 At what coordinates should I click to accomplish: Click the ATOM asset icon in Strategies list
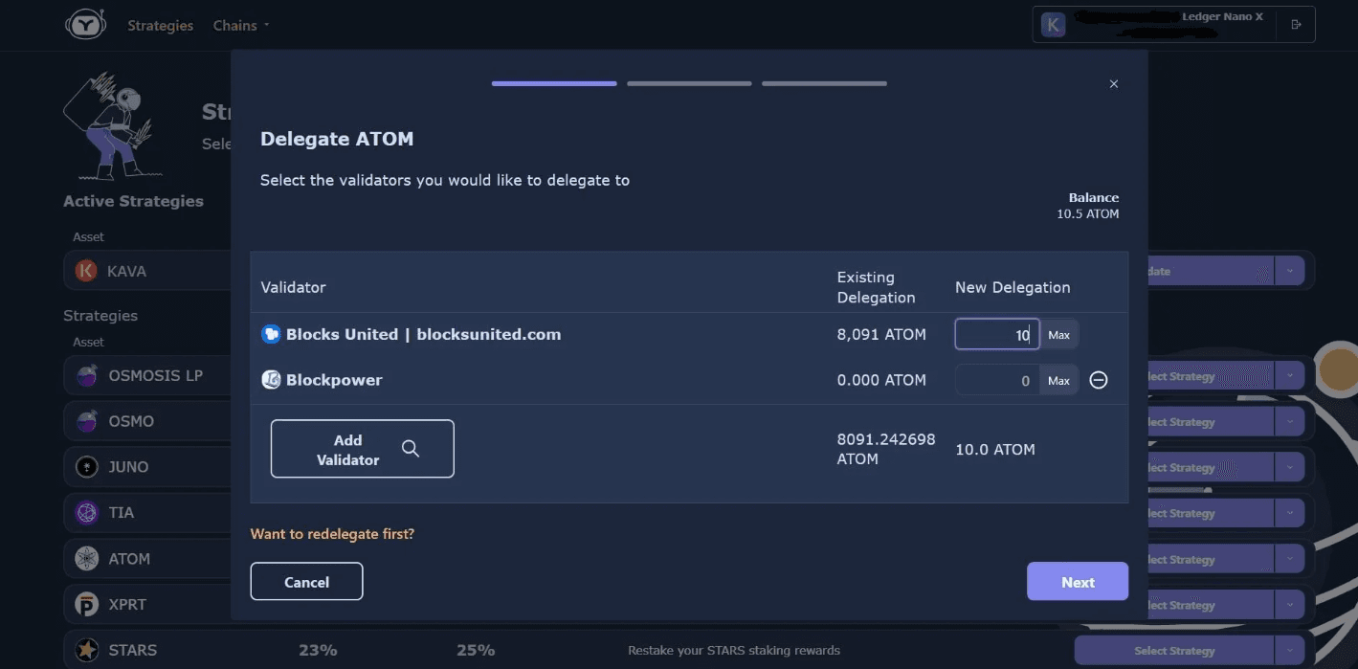(x=87, y=559)
